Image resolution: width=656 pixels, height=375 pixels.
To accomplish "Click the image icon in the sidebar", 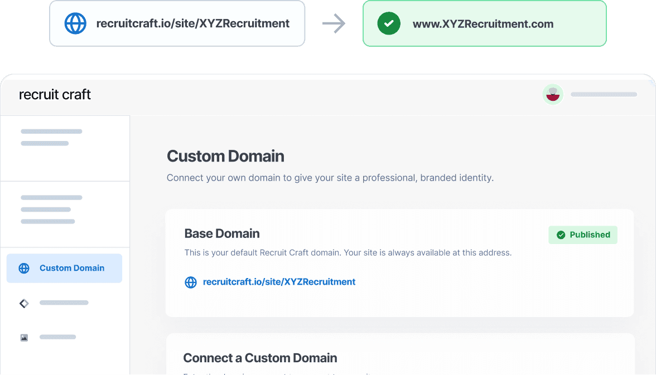I will coord(25,337).
